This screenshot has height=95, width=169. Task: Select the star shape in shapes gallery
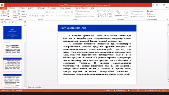pyautogui.click(x=110, y=16)
